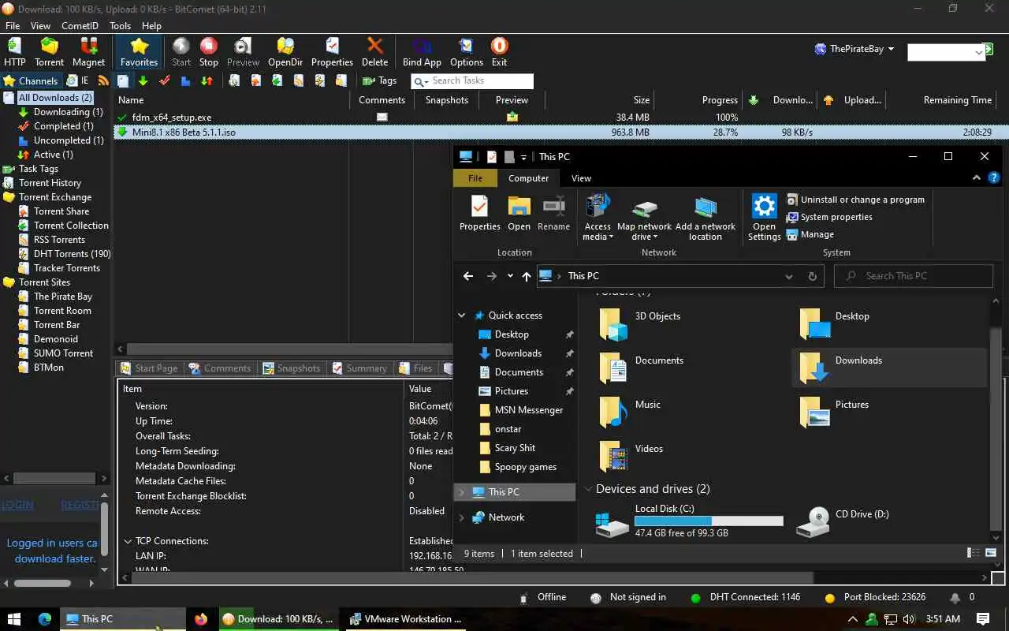
Task: Collapse the Quick access tree node
Action: [x=462, y=315]
